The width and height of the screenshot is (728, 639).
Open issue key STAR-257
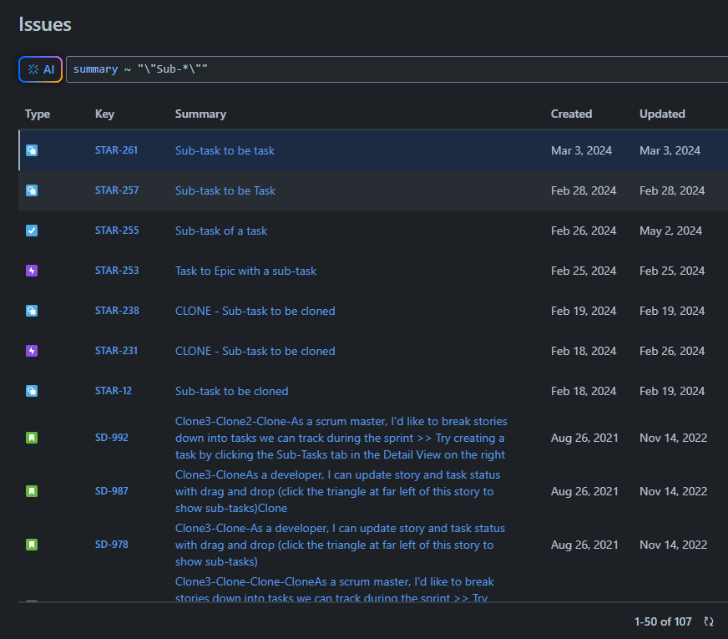117,190
